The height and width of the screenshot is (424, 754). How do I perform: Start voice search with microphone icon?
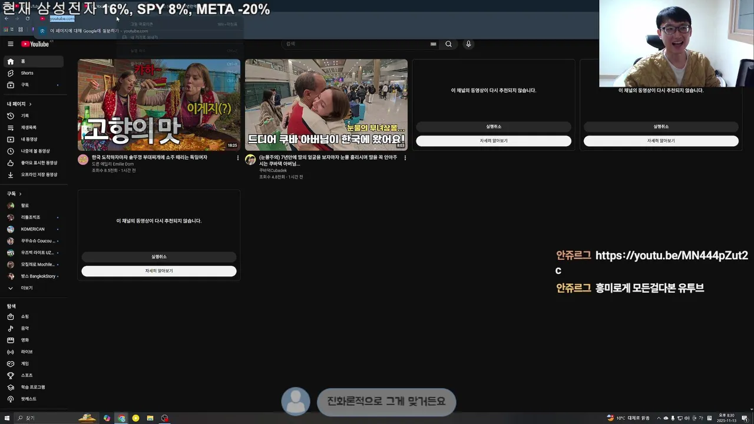pyautogui.click(x=468, y=44)
